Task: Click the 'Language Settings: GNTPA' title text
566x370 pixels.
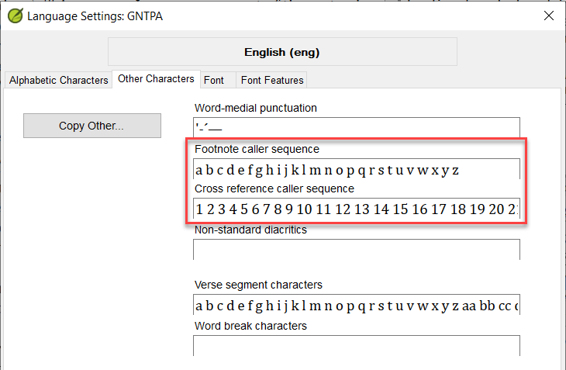Action: point(95,16)
